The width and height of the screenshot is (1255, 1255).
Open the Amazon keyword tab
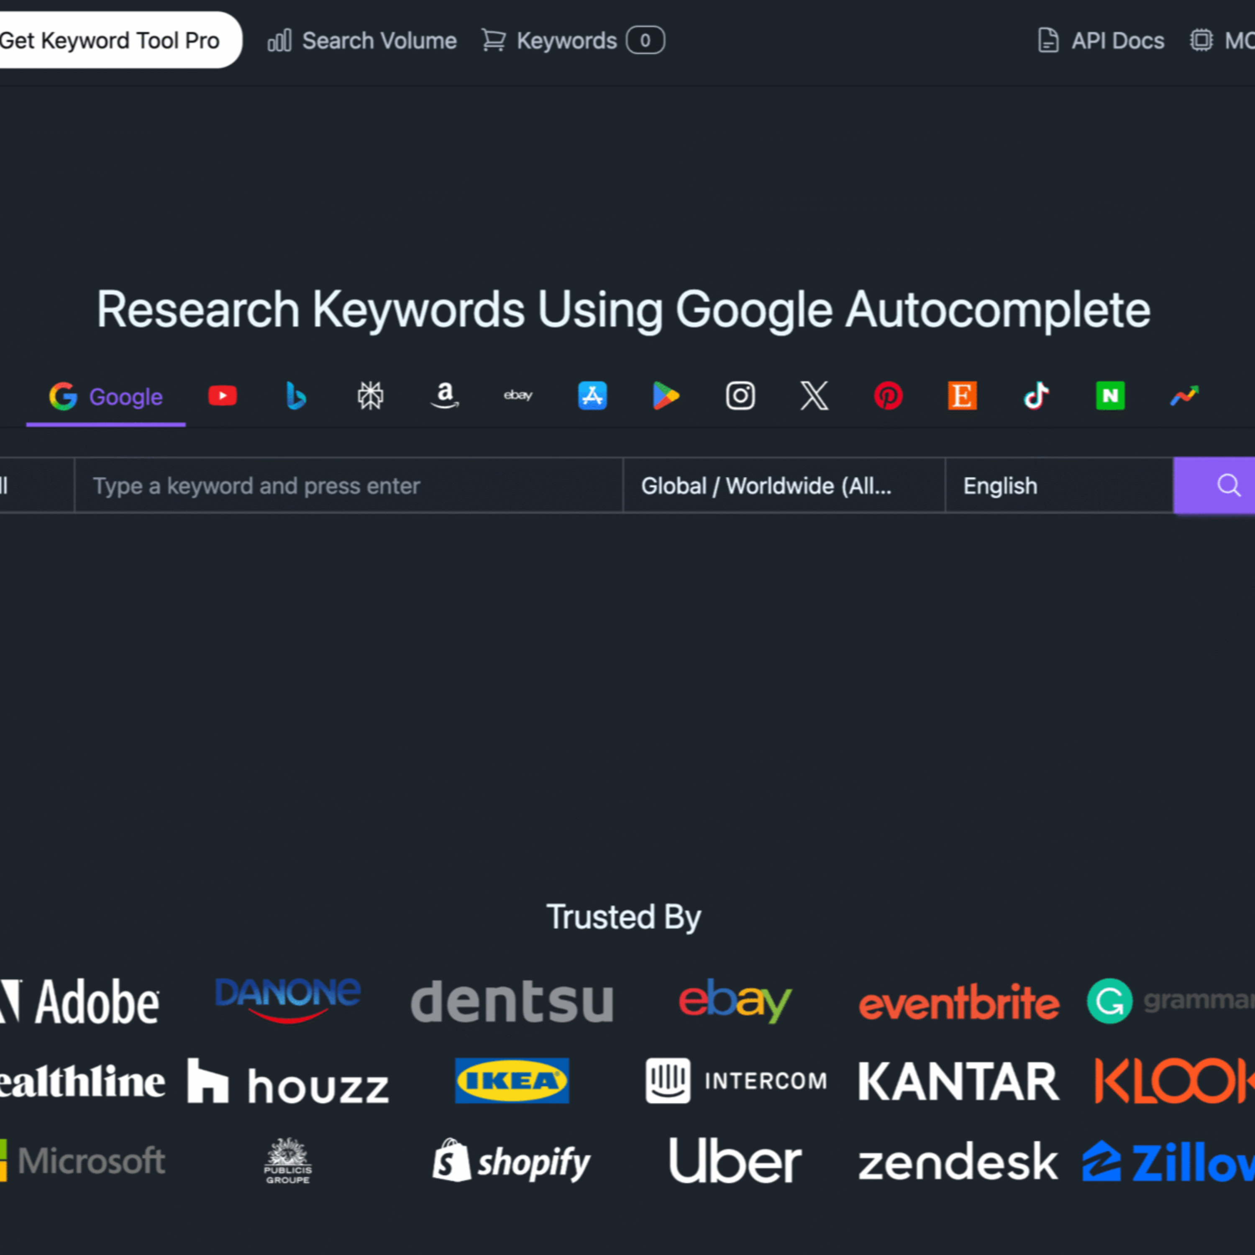[x=444, y=396]
